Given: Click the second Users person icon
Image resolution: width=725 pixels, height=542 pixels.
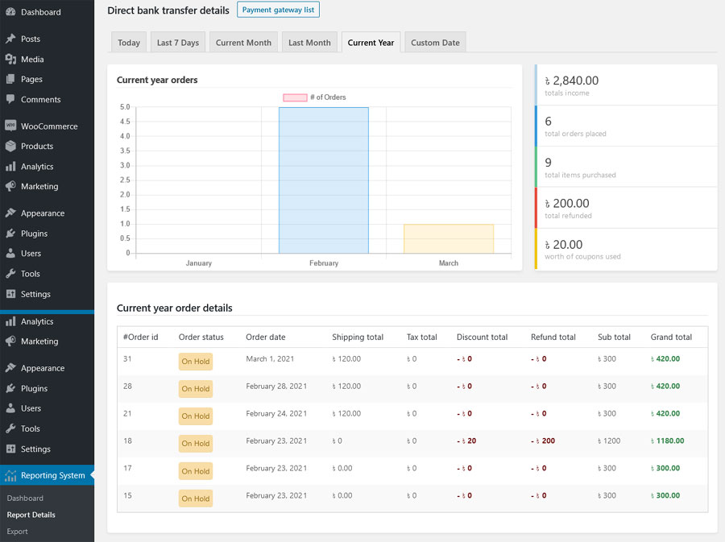Looking at the screenshot, I should (10, 408).
